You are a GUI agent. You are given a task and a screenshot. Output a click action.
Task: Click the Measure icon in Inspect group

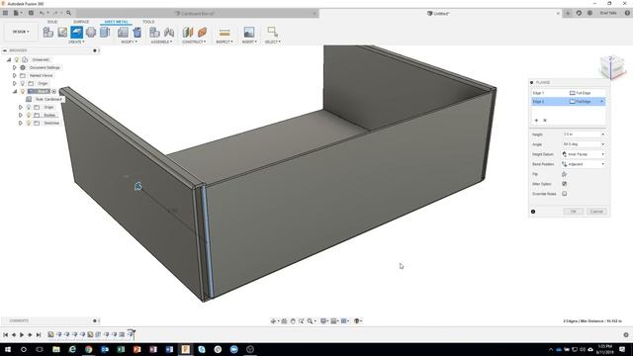tap(225, 32)
